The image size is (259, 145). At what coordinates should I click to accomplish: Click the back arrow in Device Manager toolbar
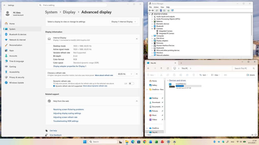pyautogui.click(x=150, y=11)
